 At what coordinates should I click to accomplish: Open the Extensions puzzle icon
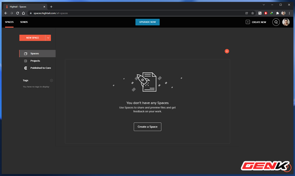277,13
